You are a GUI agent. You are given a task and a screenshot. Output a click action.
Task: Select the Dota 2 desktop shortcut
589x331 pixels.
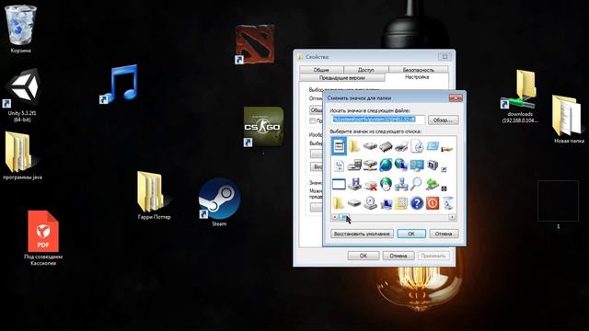(x=254, y=44)
